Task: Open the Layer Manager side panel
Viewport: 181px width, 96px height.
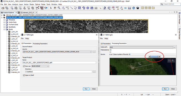Action: 179,18
